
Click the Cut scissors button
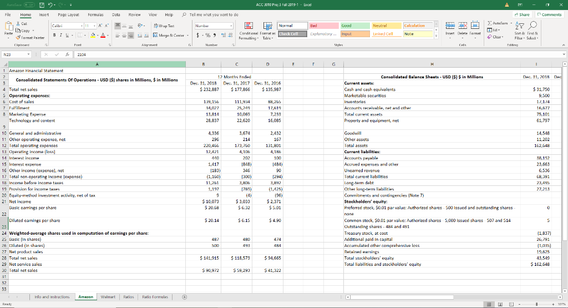click(22, 23)
